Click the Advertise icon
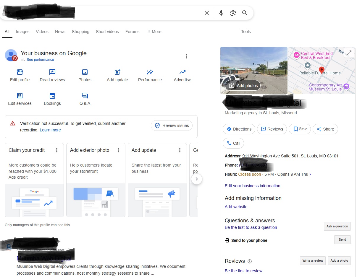This screenshot has width=357, height=277. pos(182,72)
